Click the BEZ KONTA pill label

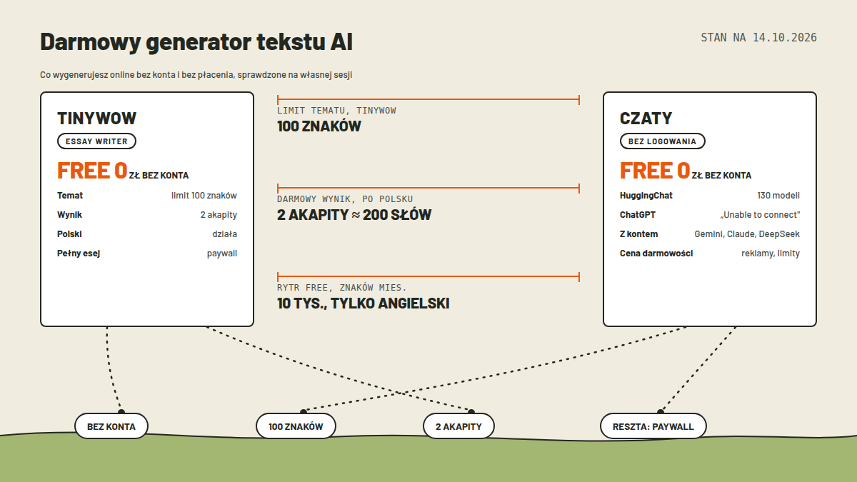pos(111,426)
